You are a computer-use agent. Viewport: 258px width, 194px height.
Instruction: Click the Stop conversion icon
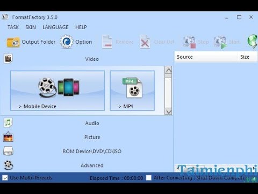pos(189,42)
